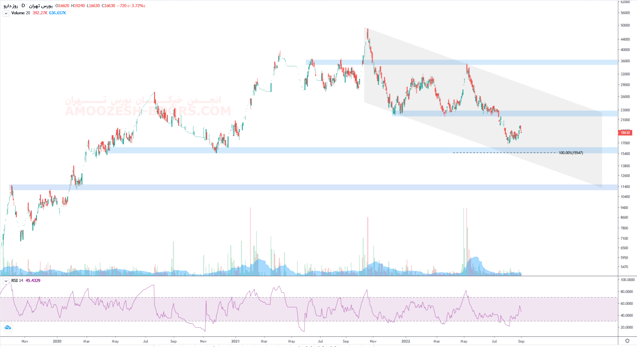Click the 2022 label on time axis
This screenshot has width=637, height=347.
[x=405, y=341]
